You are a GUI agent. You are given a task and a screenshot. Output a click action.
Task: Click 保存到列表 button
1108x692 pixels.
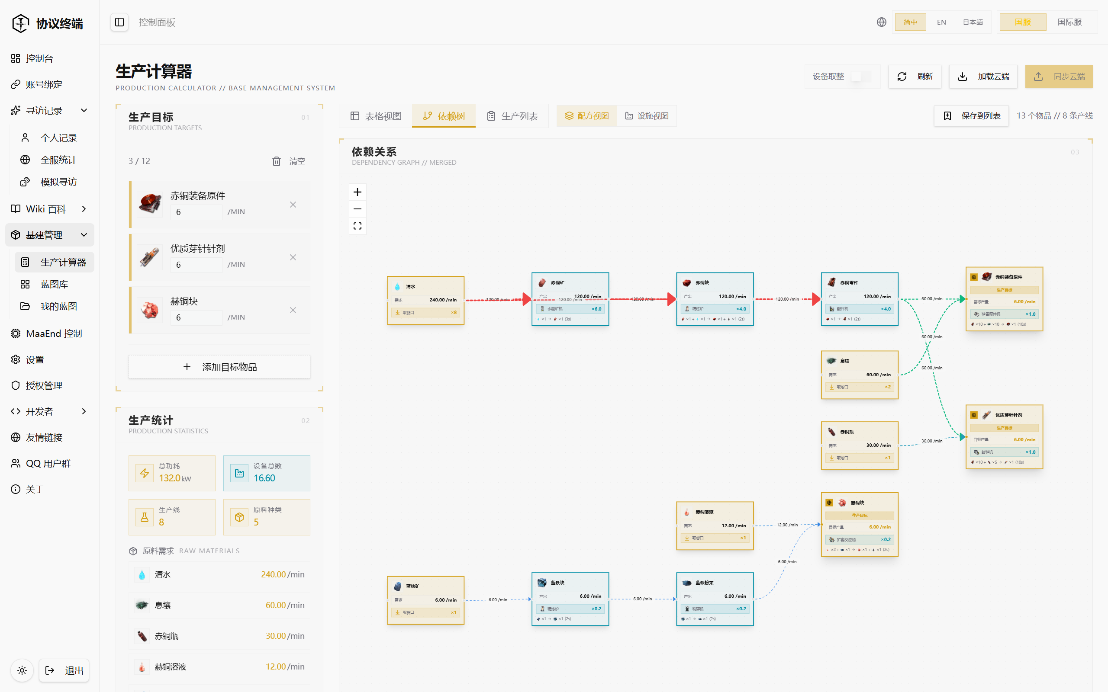click(971, 116)
